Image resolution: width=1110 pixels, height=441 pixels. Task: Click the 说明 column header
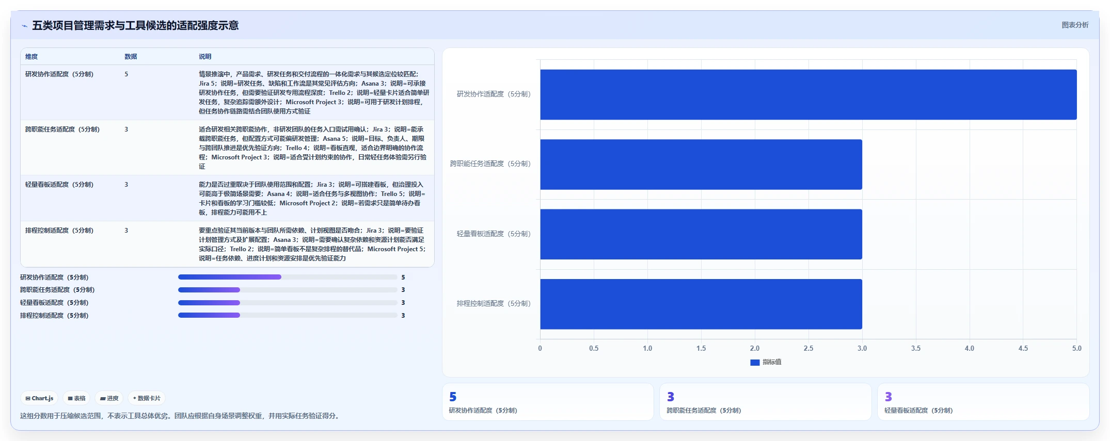pyautogui.click(x=205, y=57)
